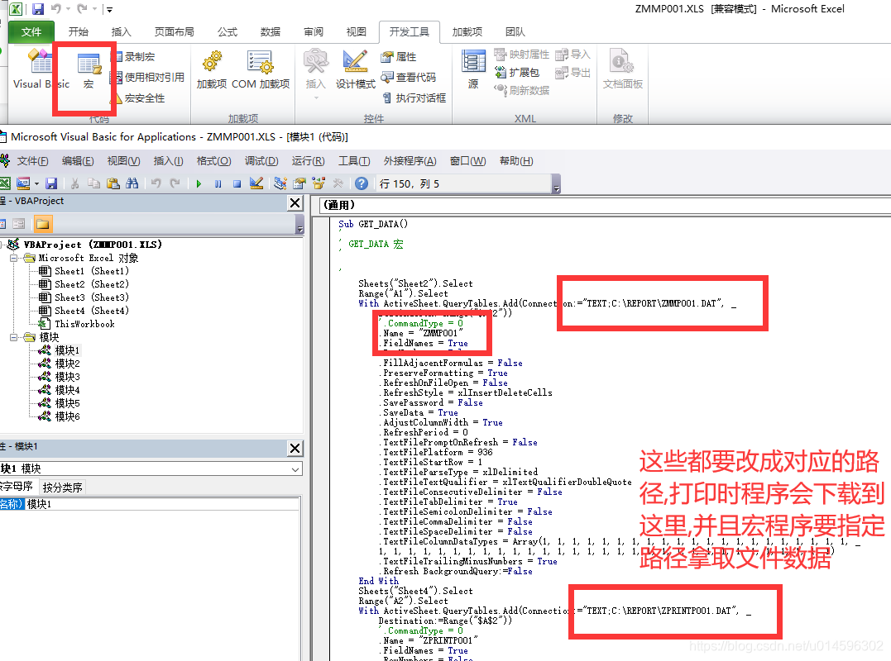The height and width of the screenshot is (661, 891).
Task: Select 模块6 module in project tree
Action: [59, 416]
